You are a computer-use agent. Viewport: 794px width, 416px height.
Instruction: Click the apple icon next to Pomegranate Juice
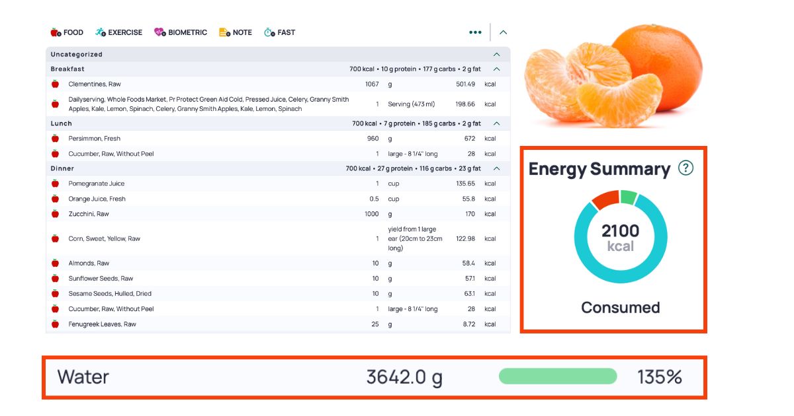click(54, 184)
